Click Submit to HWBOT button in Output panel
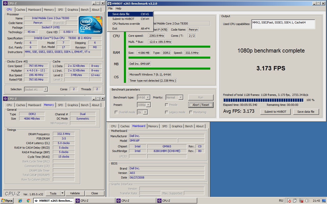This screenshot has height=204, width=327. (275, 112)
